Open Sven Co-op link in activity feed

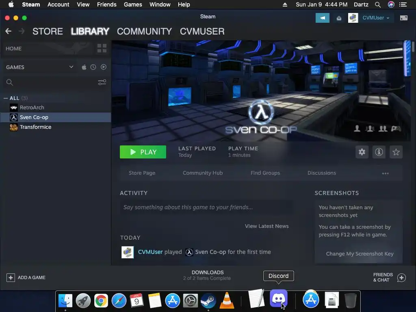[210, 252]
